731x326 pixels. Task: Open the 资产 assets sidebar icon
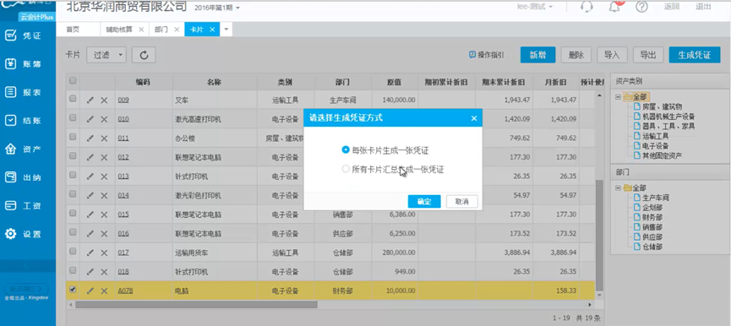(11, 149)
